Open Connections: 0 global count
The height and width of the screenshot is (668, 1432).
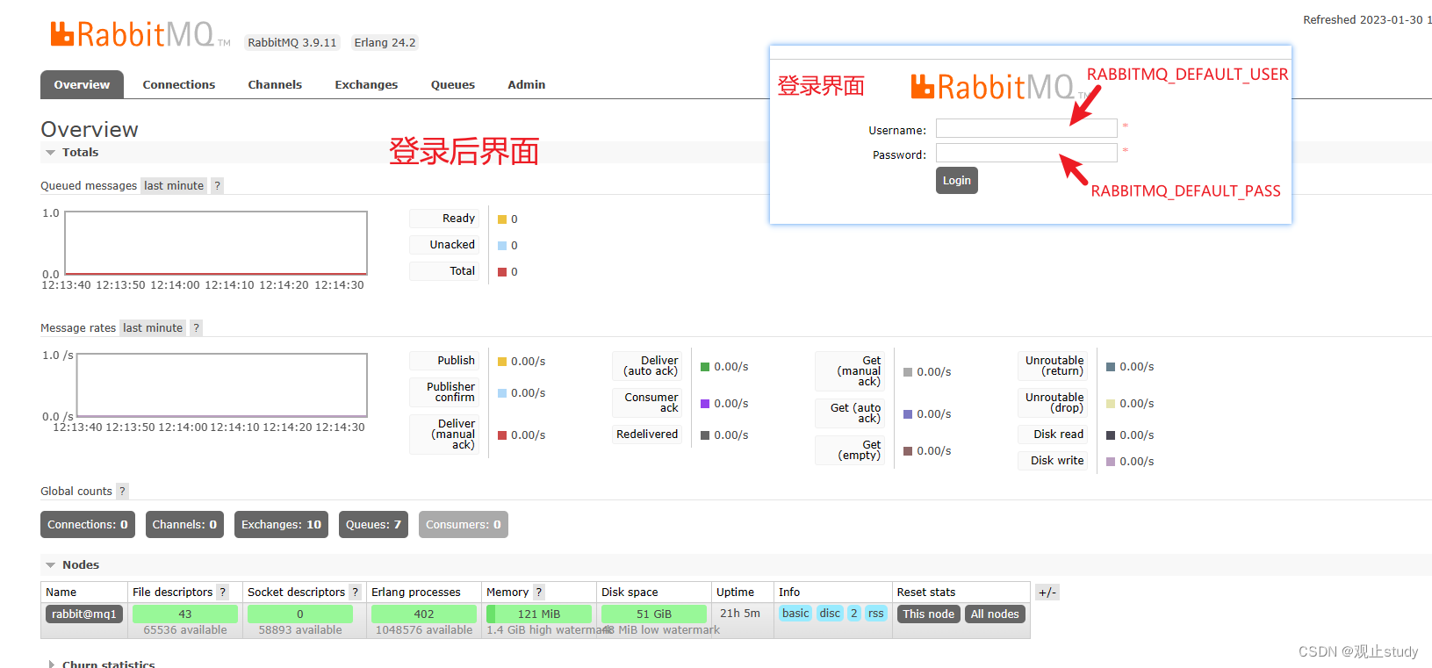pos(88,524)
